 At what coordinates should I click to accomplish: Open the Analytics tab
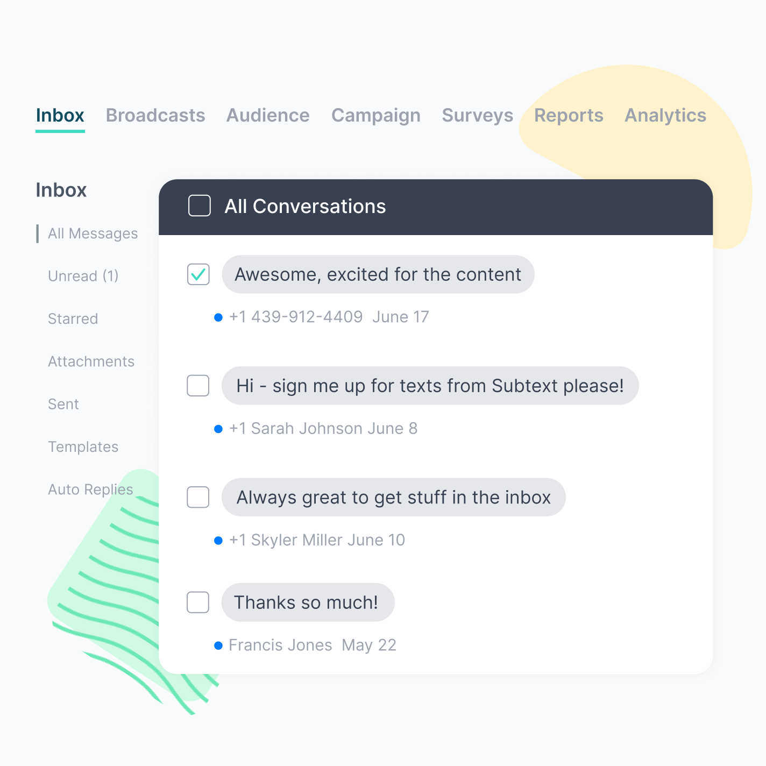tap(665, 115)
